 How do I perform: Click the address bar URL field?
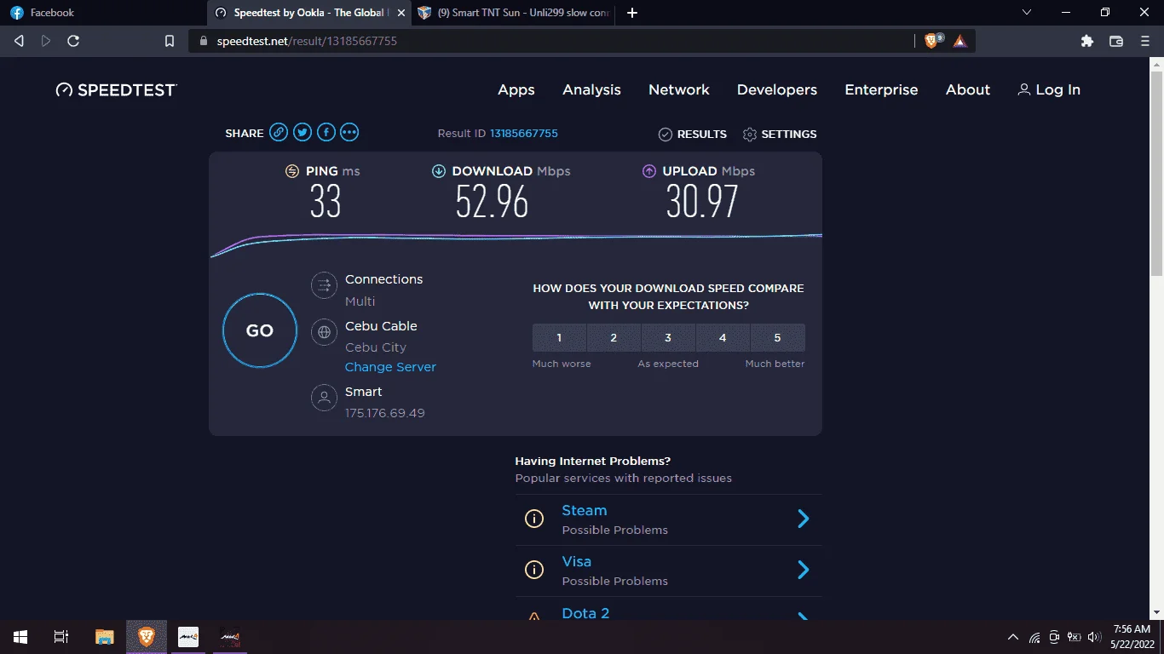pos(550,41)
